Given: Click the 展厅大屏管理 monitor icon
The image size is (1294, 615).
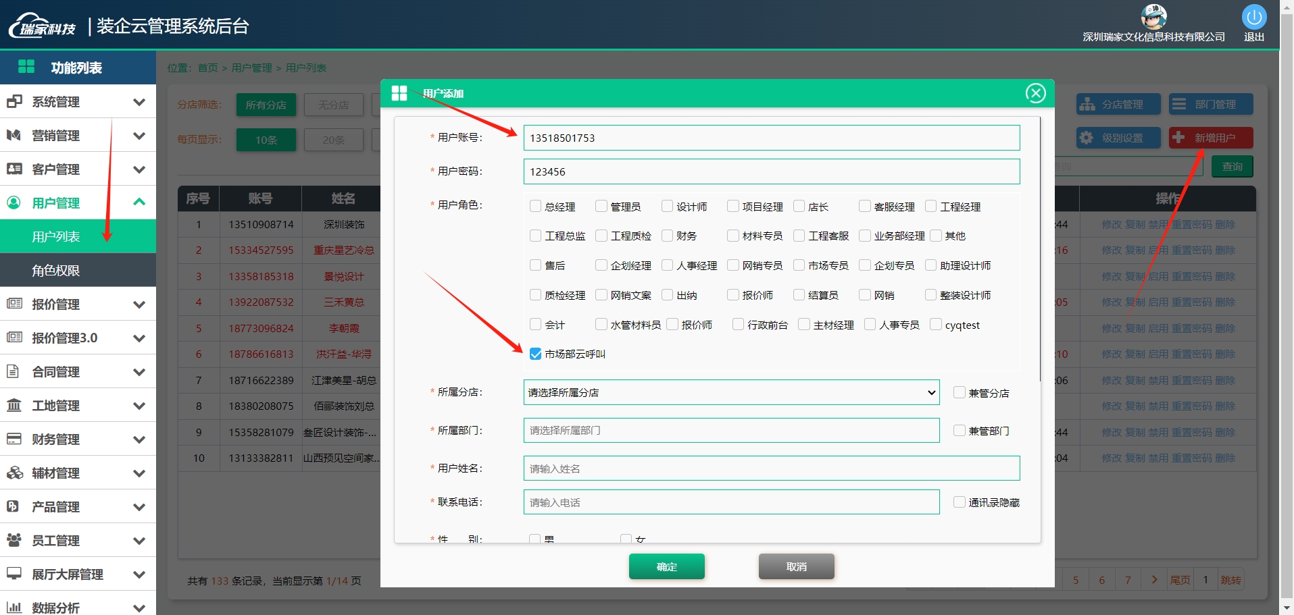Looking at the screenshot, I should click(x=14, y=574).
